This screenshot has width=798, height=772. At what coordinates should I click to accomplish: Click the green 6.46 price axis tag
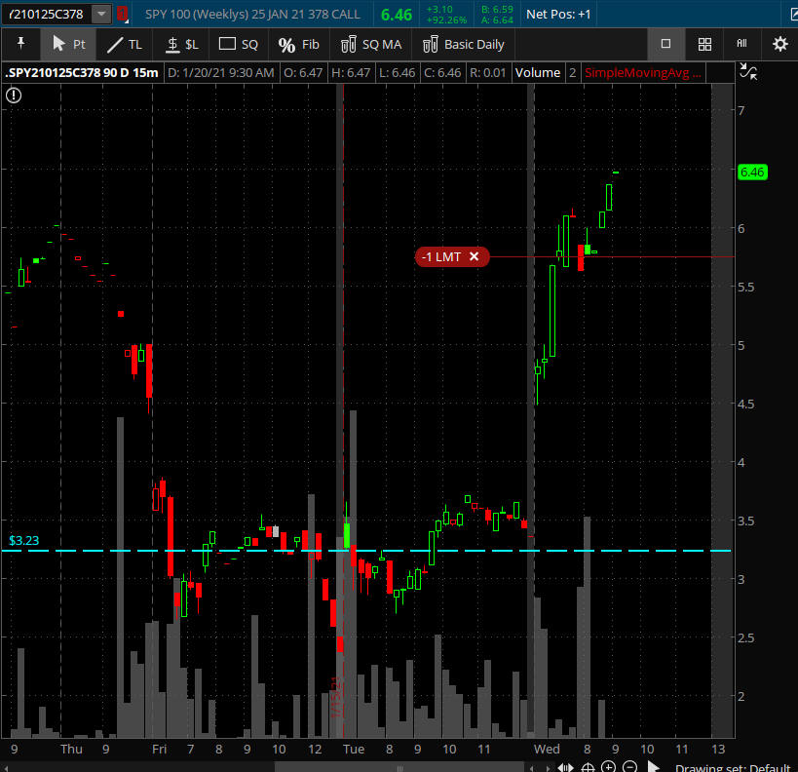click(x=752, y=173)
